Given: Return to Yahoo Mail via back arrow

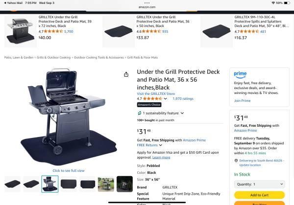Looking at the screenshot, I should click(13, 3).
